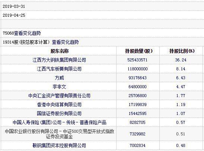
Task: Click shareholder name 李非文
Action: [x=59, y=87]
